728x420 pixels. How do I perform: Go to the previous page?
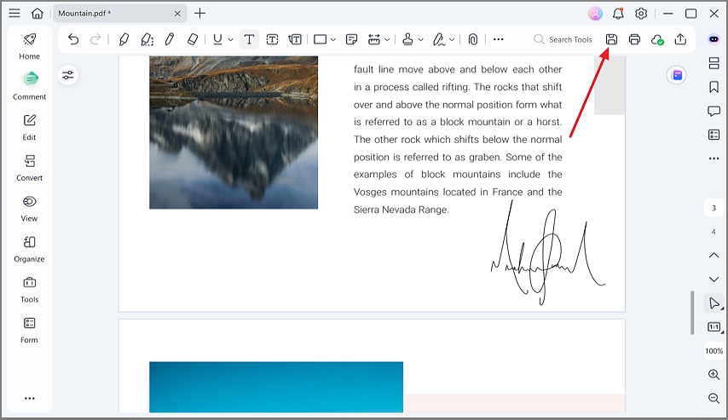click(714, 256)
